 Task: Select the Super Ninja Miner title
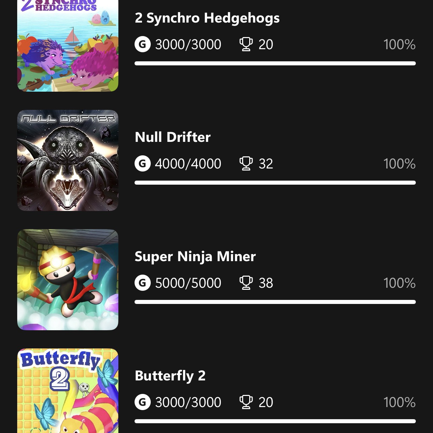click(195, 256)
